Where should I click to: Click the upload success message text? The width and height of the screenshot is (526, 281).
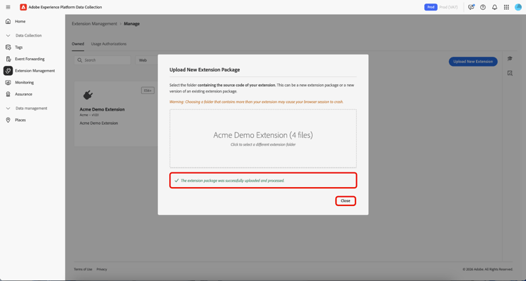coord(232,181)
